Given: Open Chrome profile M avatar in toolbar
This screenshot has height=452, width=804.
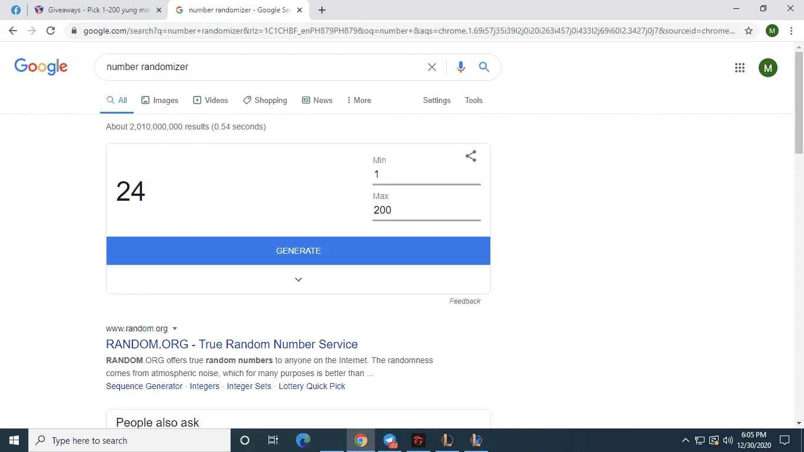Looking at the screenshot, I should point(772,31).
